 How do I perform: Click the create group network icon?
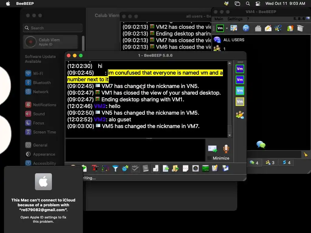pos(278,28)
